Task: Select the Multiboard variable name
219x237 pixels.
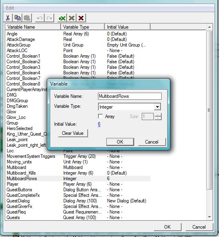Action: click(16, 167)
